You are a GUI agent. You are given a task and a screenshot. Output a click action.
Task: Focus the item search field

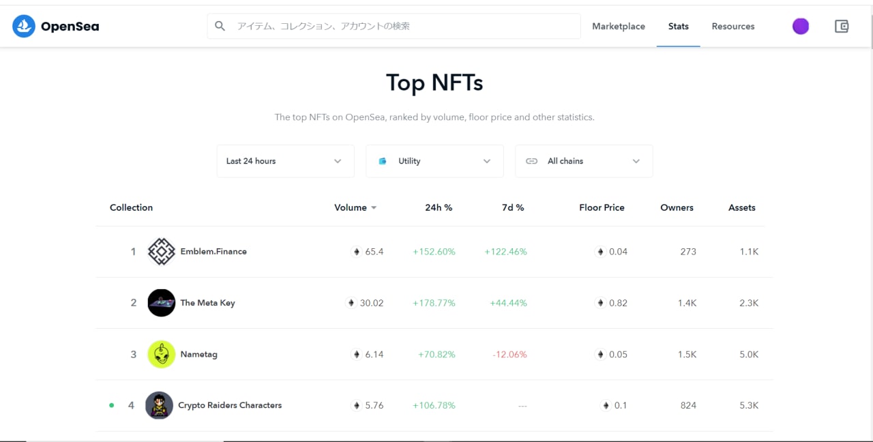click(394, 26)
